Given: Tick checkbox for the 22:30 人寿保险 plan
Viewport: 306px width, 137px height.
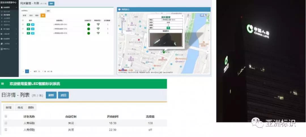Looking at the screenshot, I should (6, 130).
